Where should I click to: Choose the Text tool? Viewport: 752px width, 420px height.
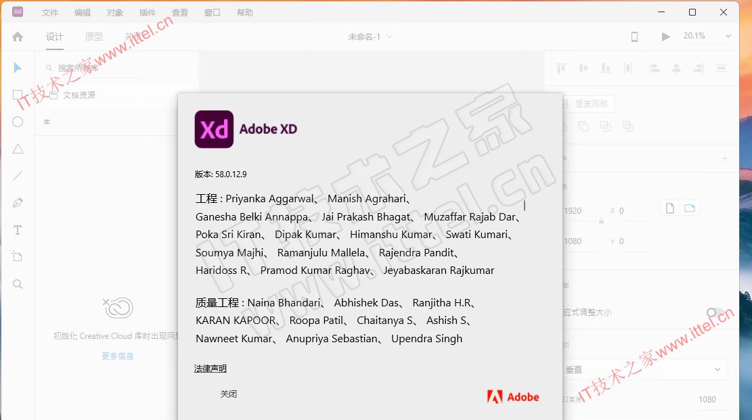click(x=18, y=230)
